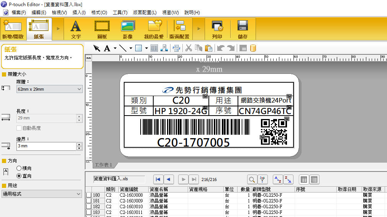Screen dimensions: 387x217
Task: Click the 列印 print button
Action: tap(217, 29)
